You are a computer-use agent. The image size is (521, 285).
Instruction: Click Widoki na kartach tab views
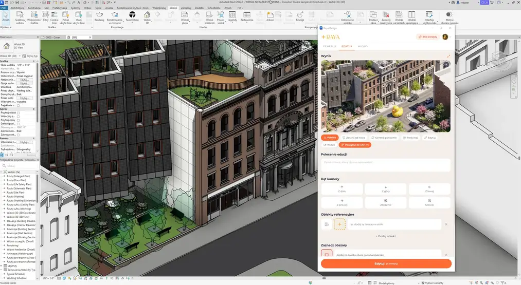399,17
